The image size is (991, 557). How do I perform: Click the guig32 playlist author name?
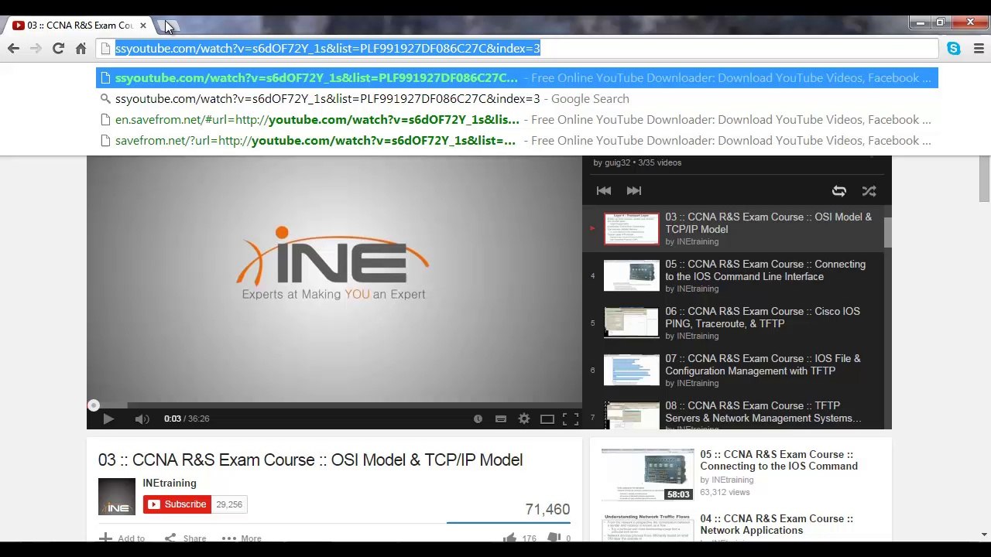point(617,162)
